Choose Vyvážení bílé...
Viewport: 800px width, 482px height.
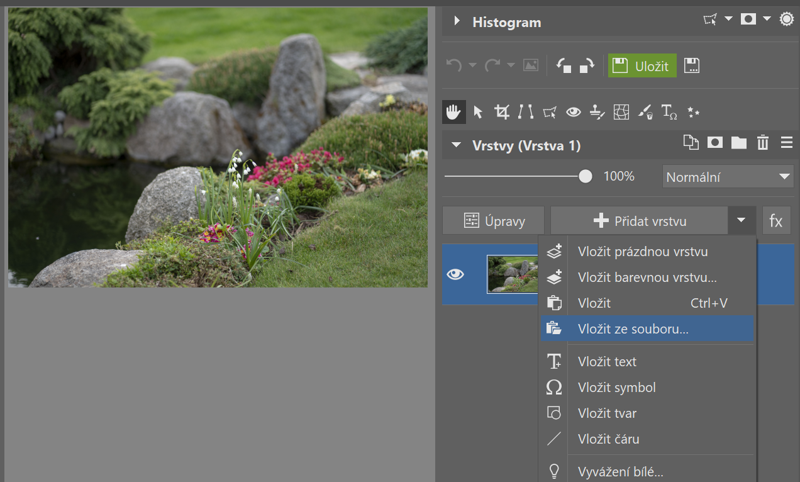pyautogui.click(x=647, y=471)
